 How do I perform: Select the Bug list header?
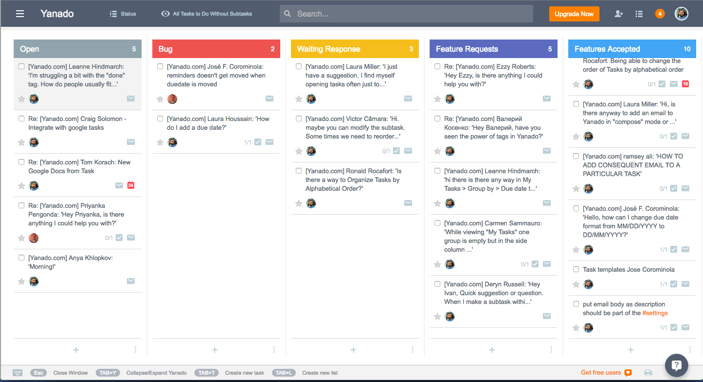216,49
